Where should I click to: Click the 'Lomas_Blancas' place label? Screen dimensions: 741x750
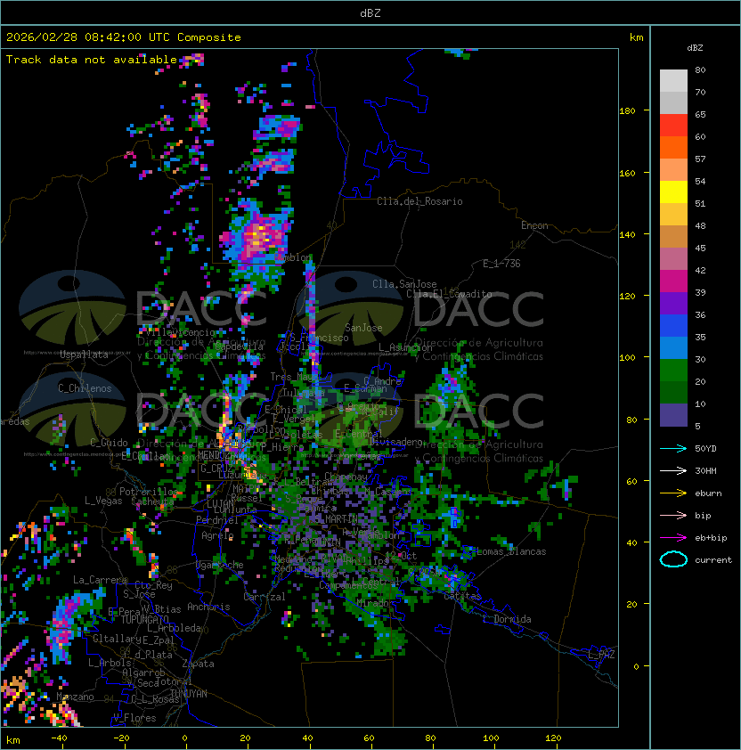511,551
